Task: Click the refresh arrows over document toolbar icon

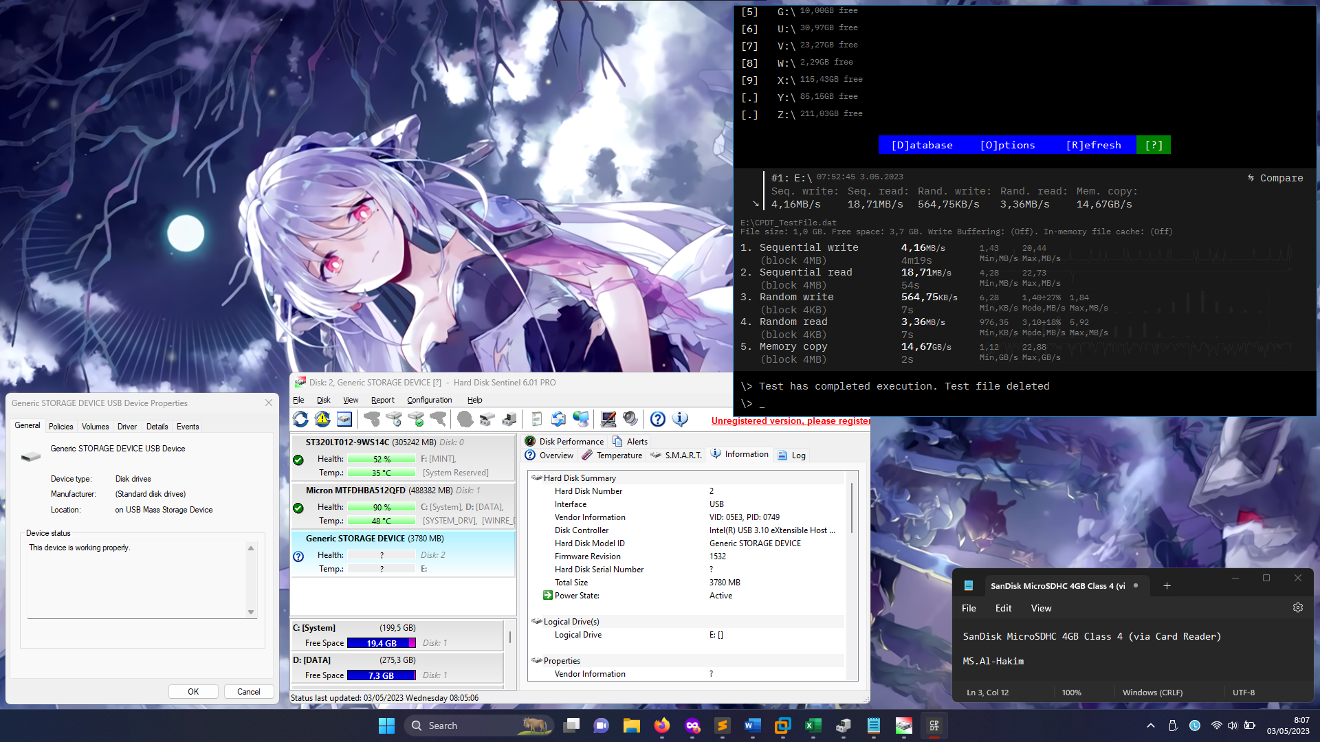Action: click(x=559, y=419)
